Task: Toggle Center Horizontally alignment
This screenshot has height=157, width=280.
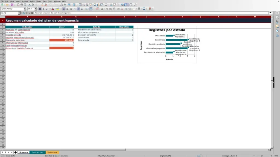Action: tap(67, 9)
